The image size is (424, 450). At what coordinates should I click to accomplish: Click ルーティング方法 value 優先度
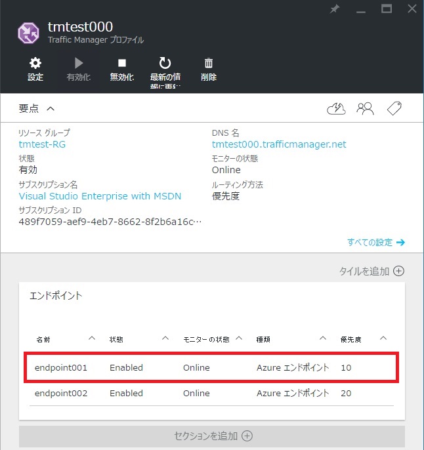(226, 196)
